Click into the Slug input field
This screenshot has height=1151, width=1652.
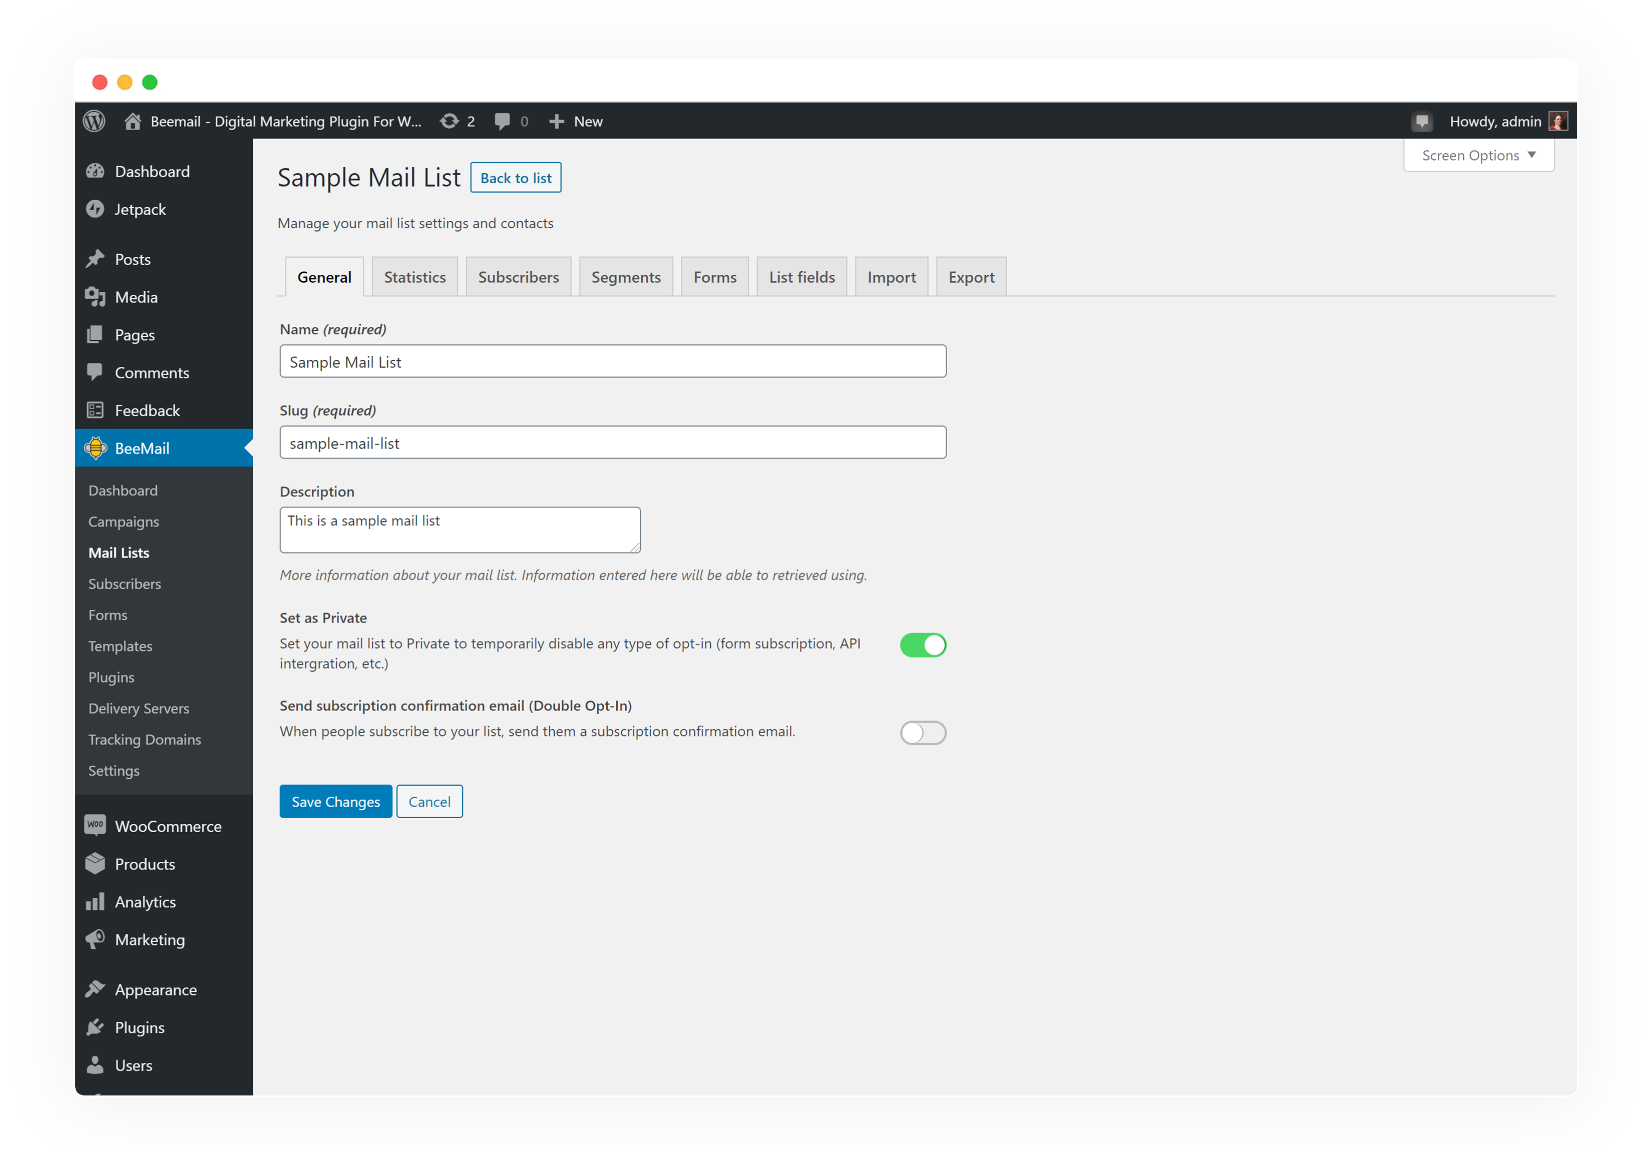click(612, 442)
